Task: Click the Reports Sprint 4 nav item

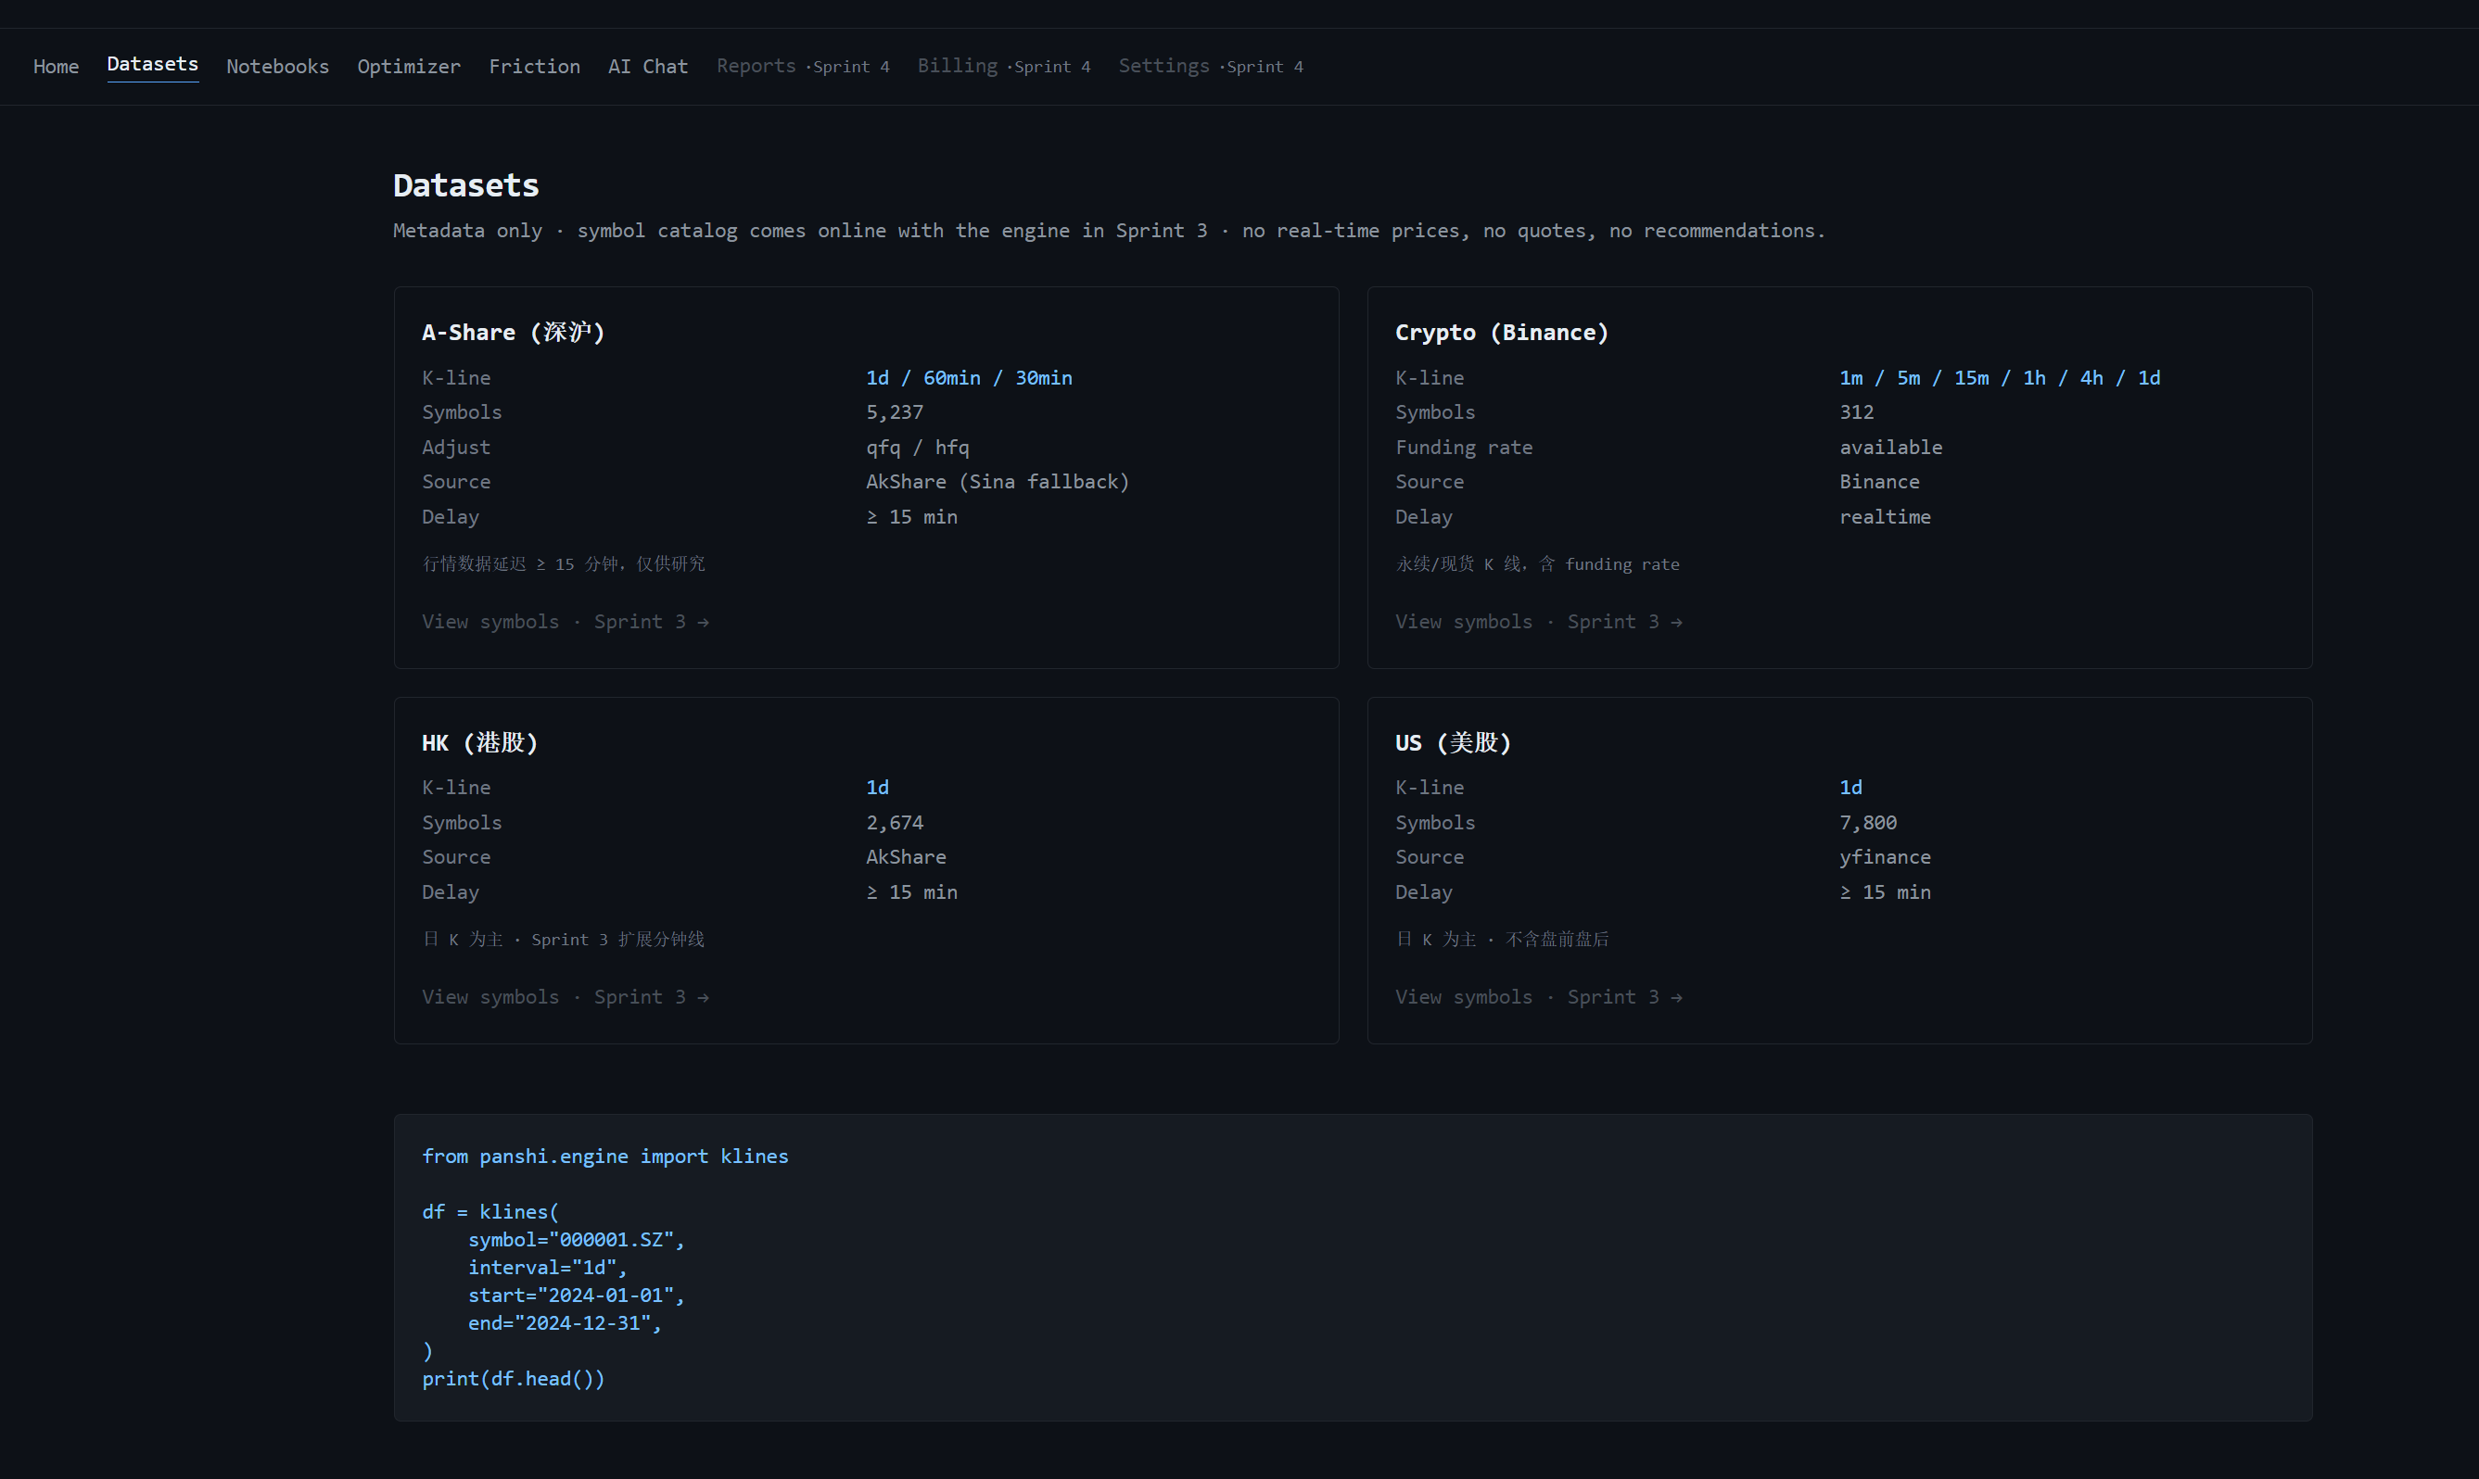Action: [x=803, y=67]
